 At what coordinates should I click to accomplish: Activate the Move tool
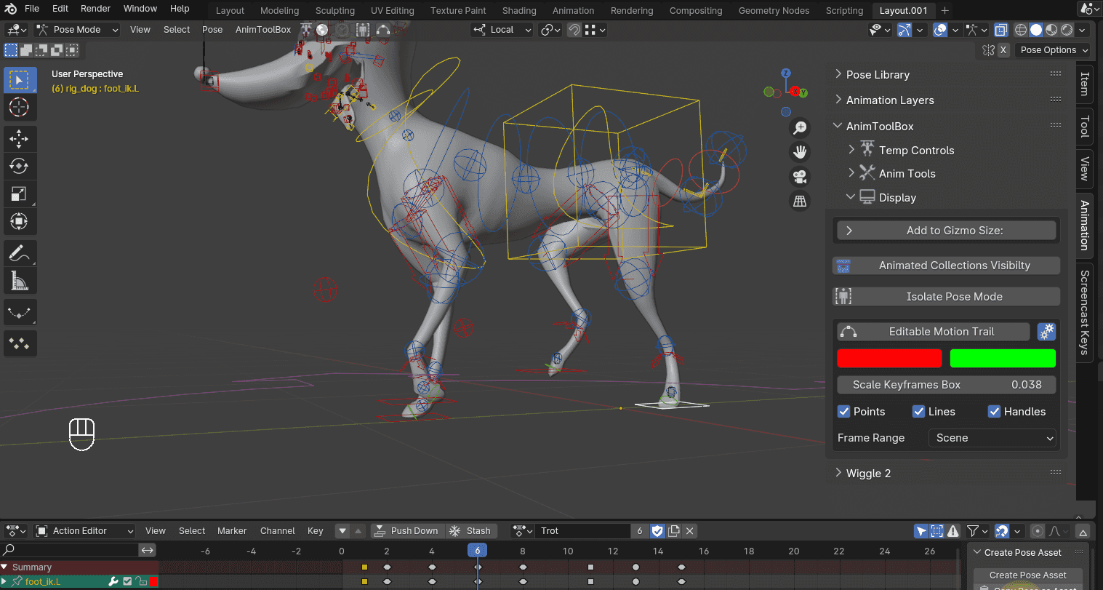point(20,138)
